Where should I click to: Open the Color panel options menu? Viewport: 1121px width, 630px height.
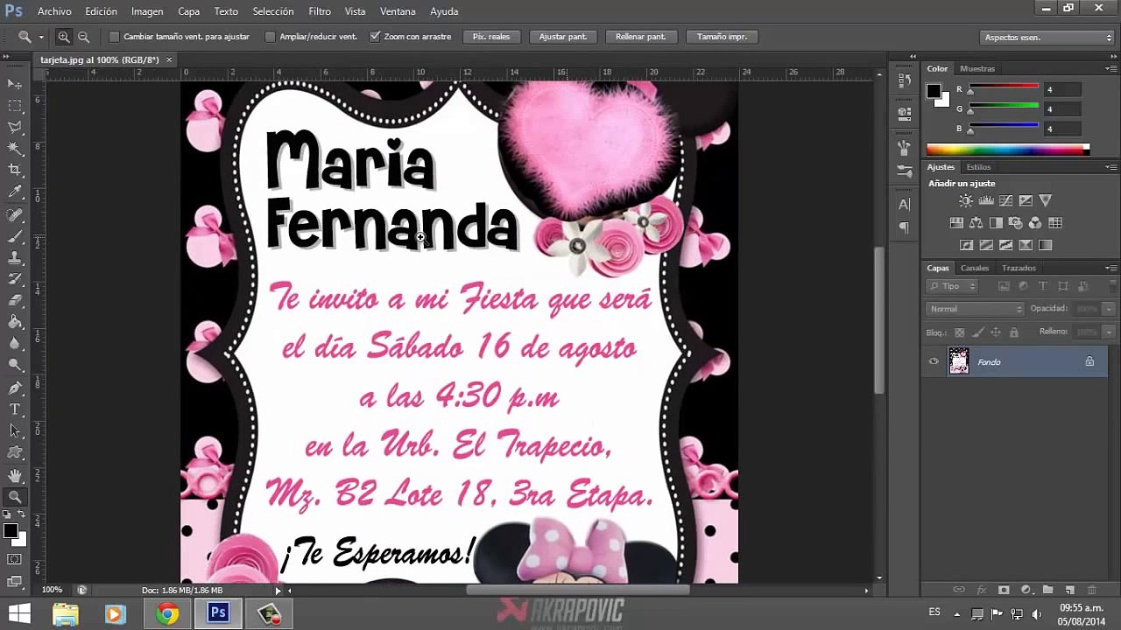(x=1110, y=68)
